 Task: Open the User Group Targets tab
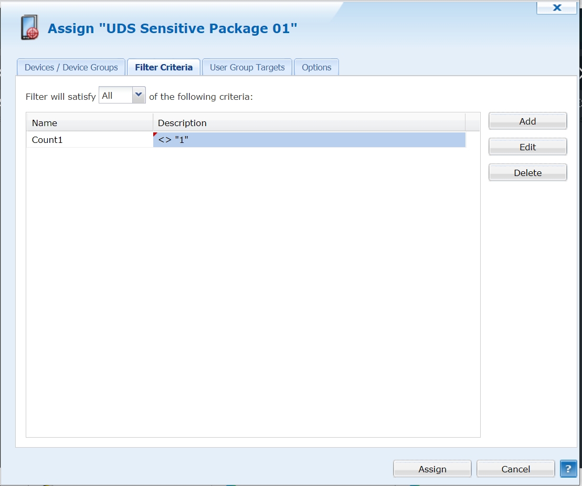tap(247, 67)
